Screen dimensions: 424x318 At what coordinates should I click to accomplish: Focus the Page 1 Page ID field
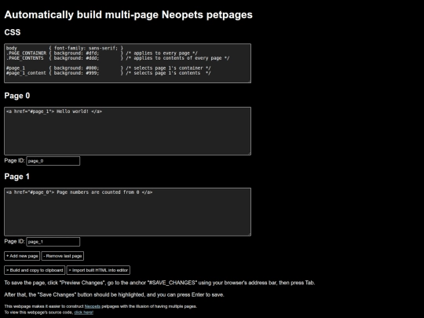click(x=53, y=242)
